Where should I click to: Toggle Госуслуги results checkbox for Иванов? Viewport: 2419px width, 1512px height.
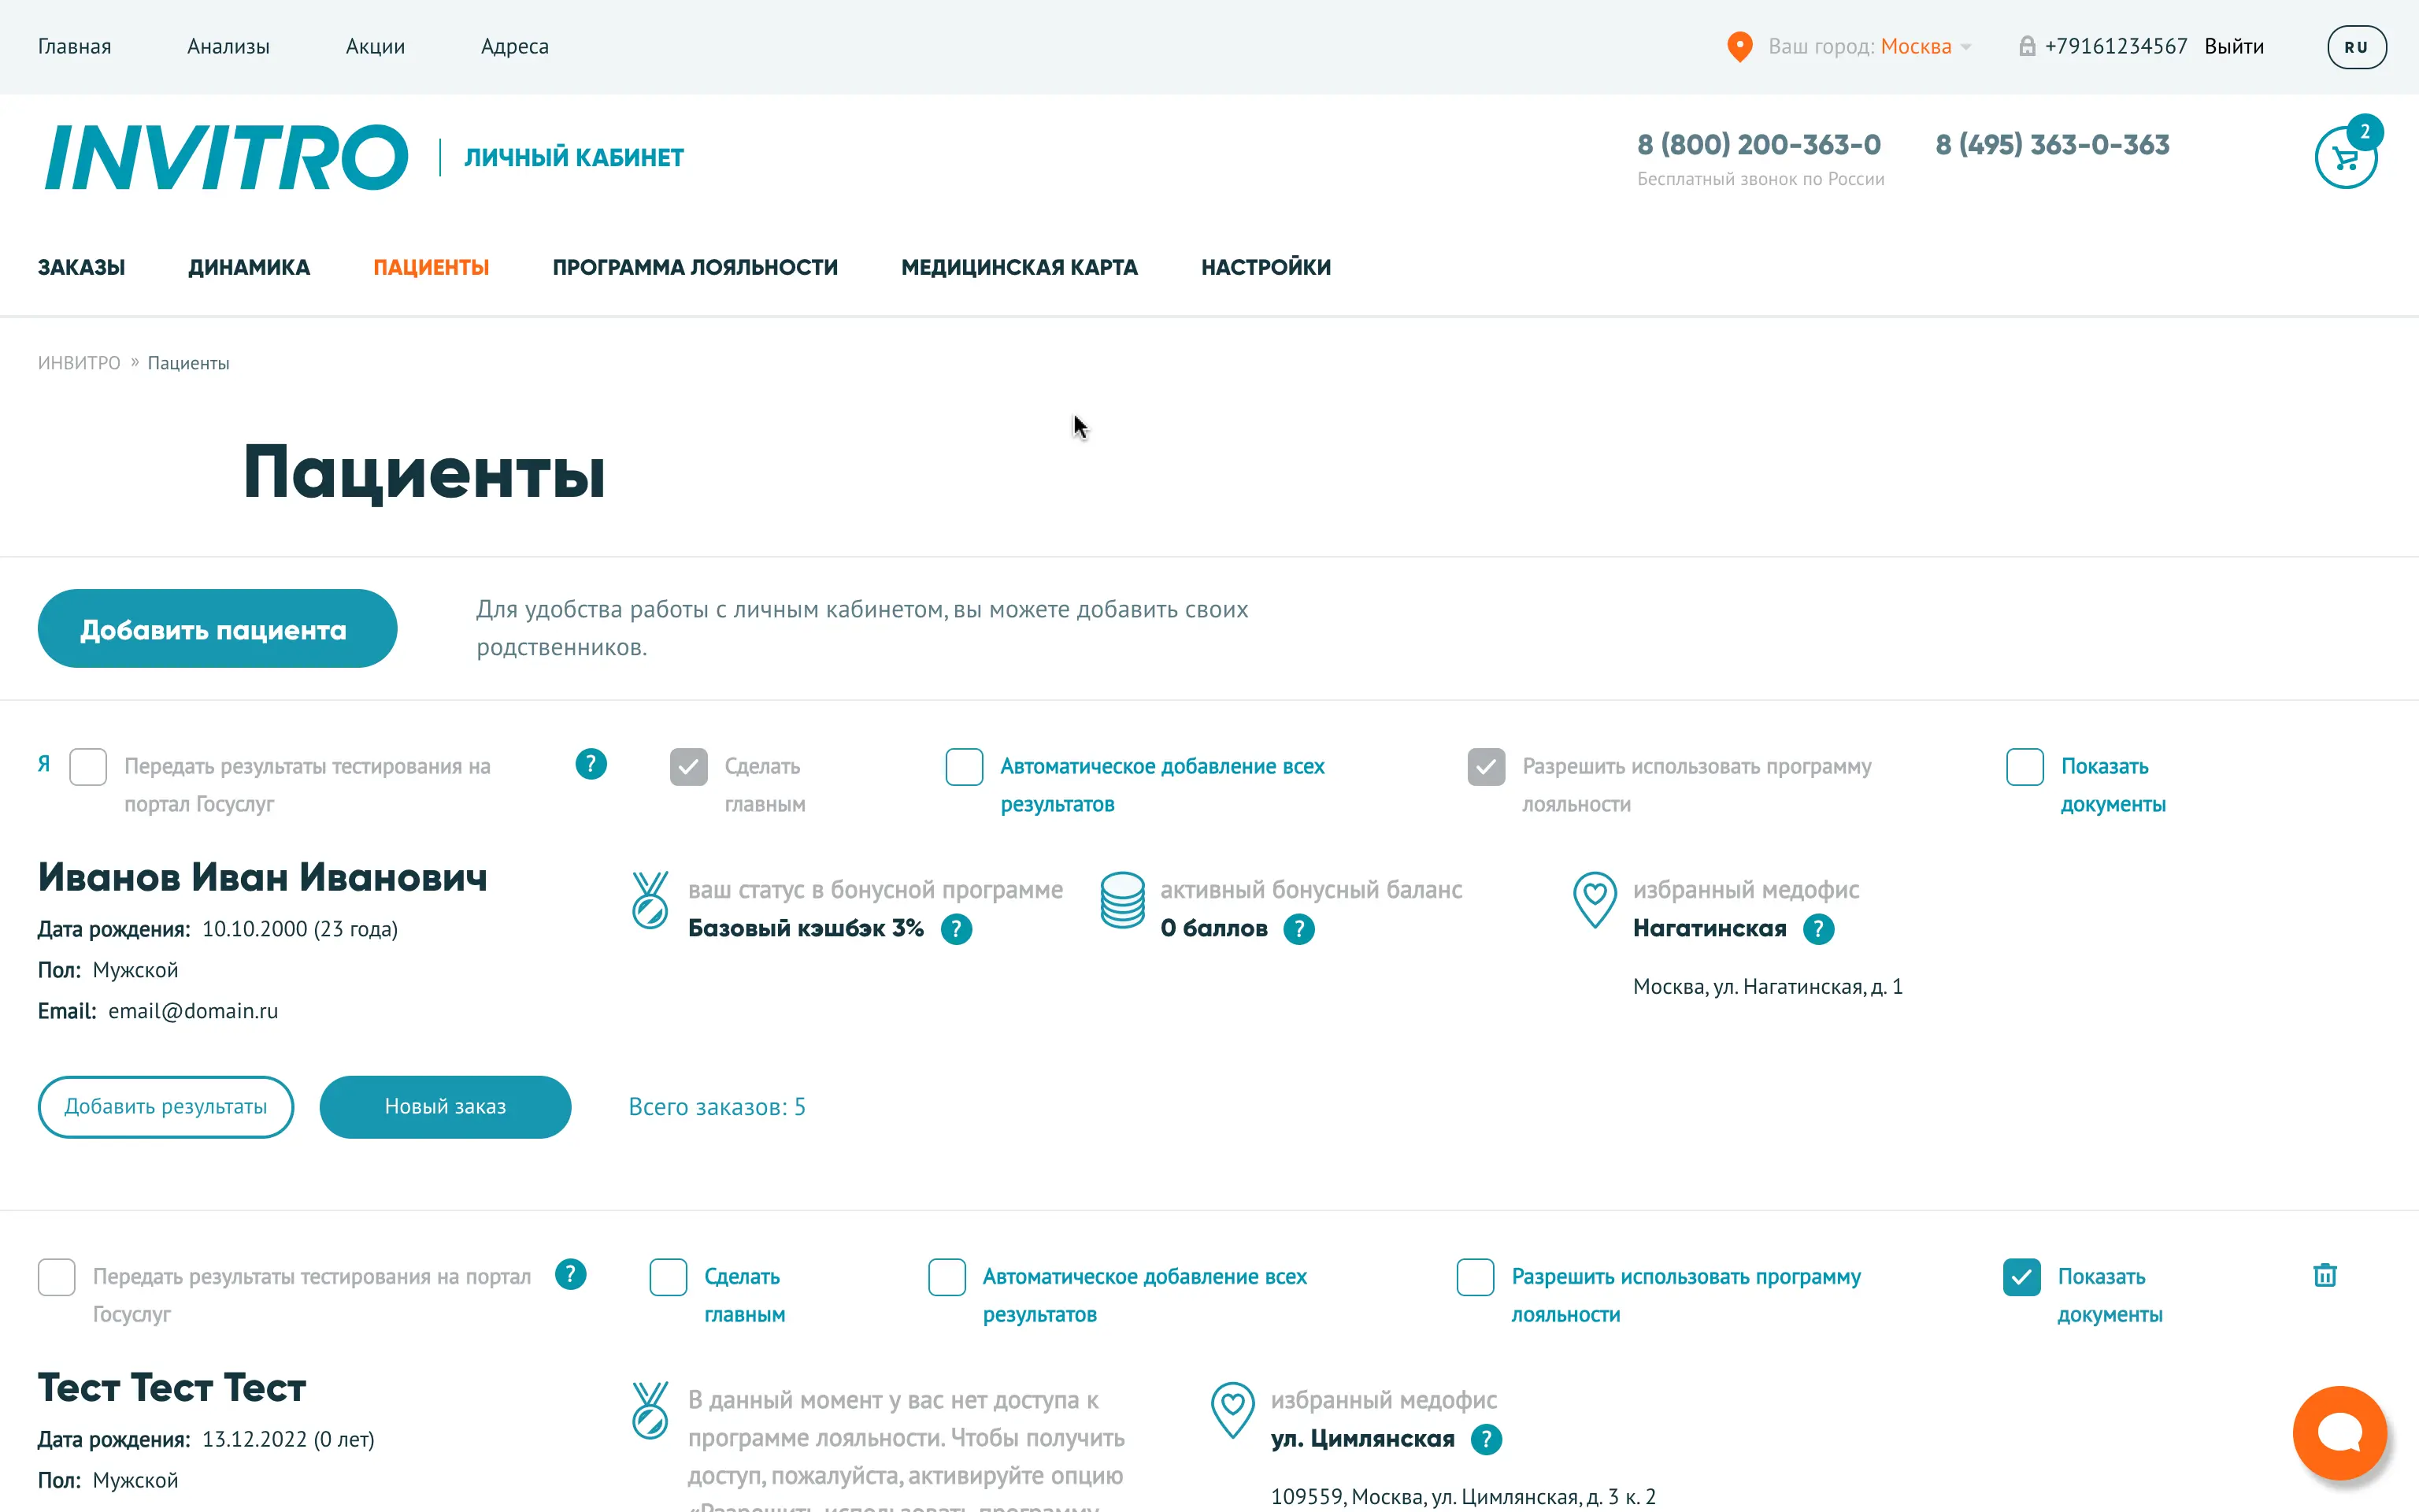tap(88, 767)
